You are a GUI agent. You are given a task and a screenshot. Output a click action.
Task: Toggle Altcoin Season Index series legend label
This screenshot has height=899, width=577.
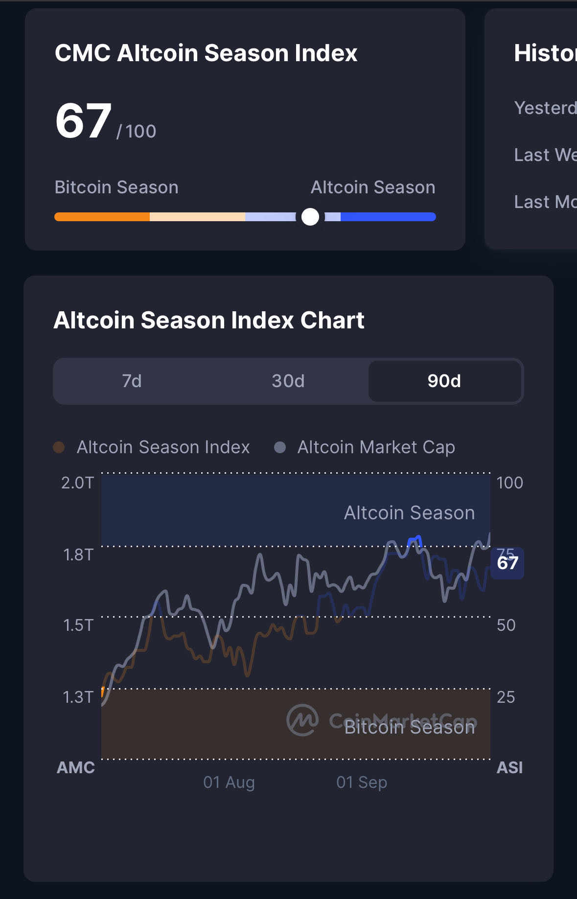(x=163, y=447)
